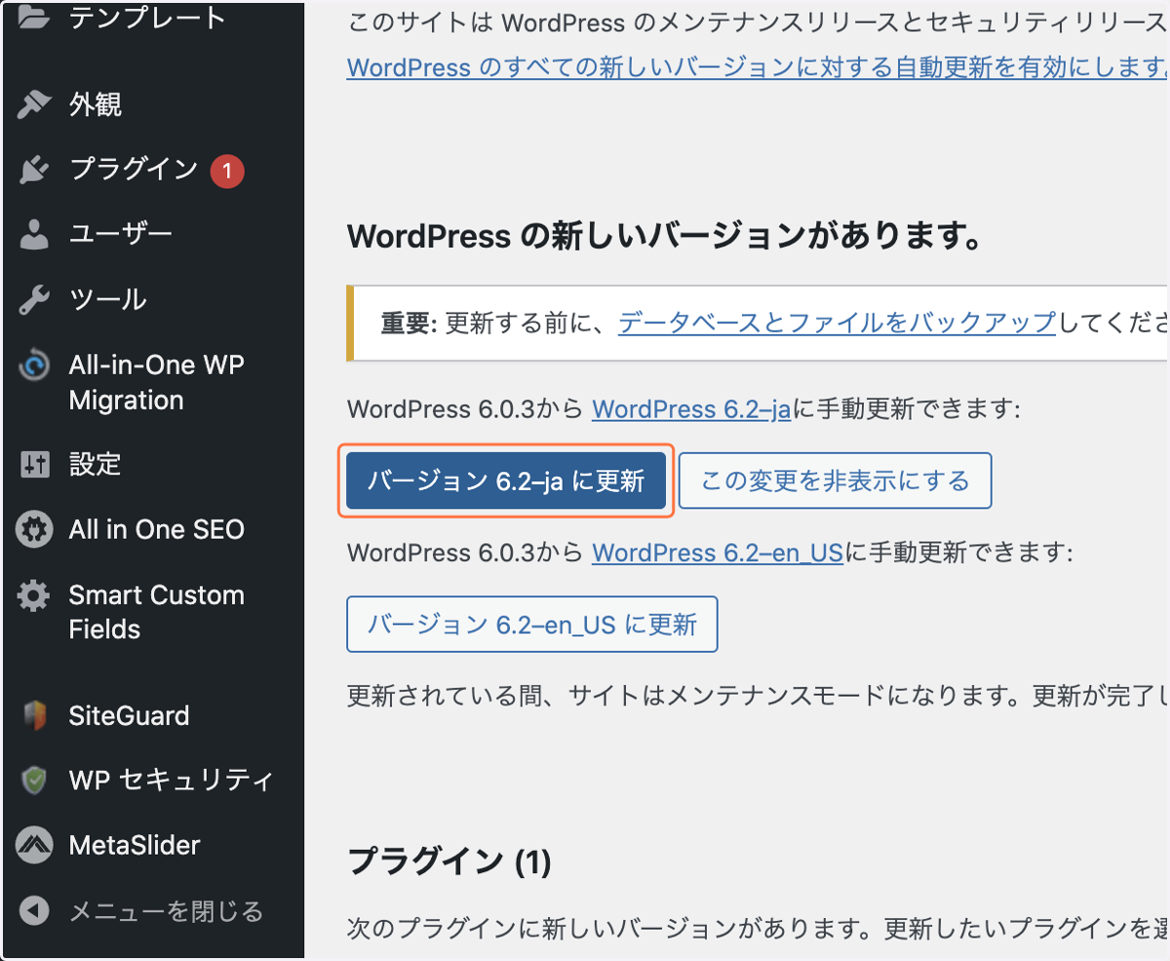Click the MetaSlider logo icon
The height and width of the screenshot is (961, 1170).
pyautogui.click(x=33, y=845)
